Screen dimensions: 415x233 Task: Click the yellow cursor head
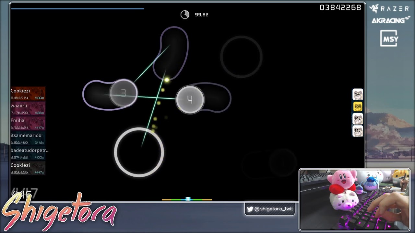(x=167, y=80)
